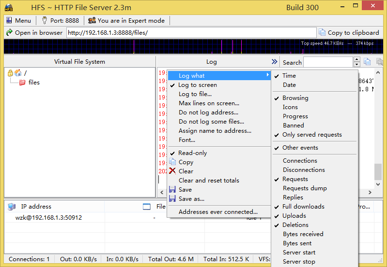Image resolution: width=387 pixels, height=267 pixels.
Task: Choose Log to file... menu entry
Action: click(x=219, y=94)
